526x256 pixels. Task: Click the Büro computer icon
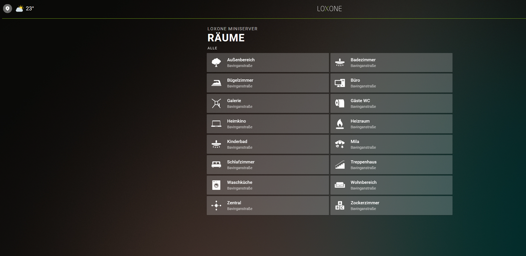pos(340,83)
